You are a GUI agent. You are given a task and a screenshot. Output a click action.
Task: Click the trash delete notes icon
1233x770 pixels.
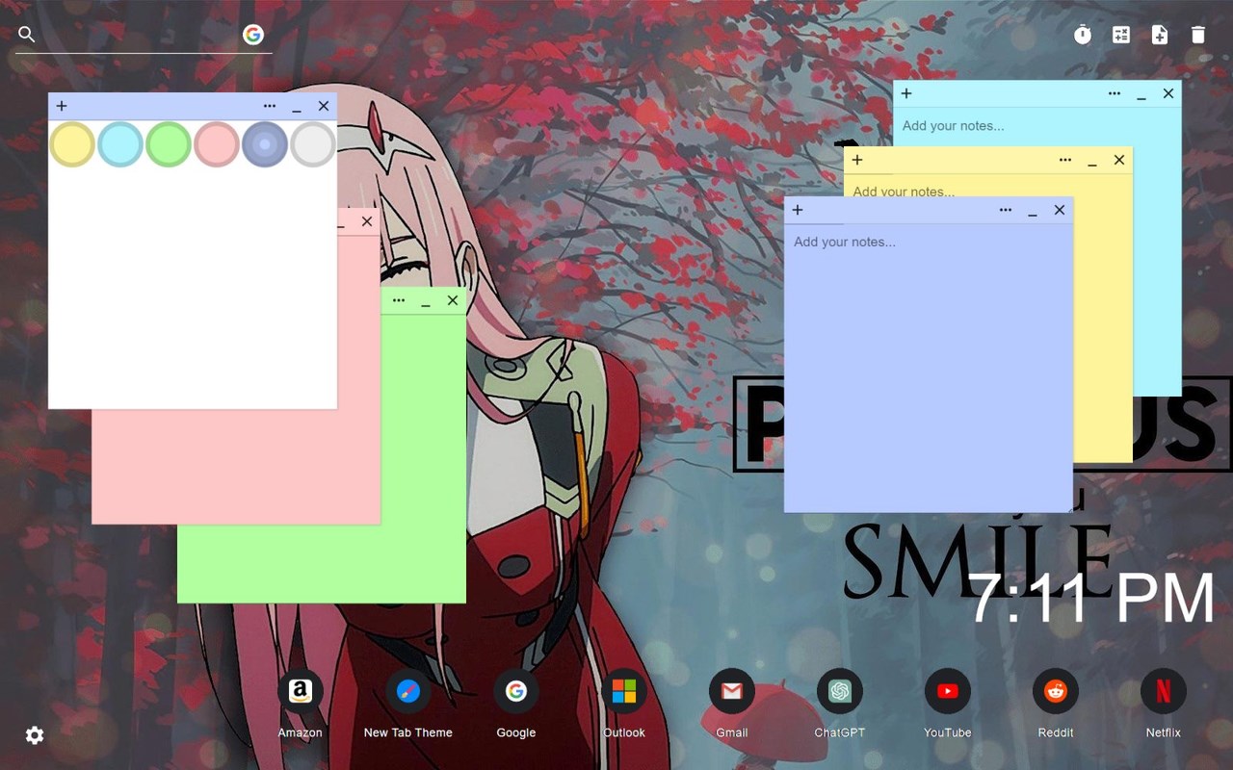click(x=1198, y=35)
